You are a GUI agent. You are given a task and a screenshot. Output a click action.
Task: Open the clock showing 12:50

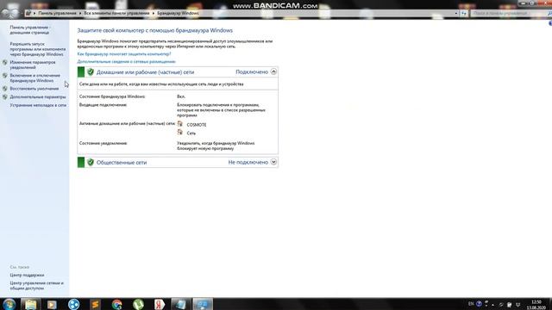click(x=536, y=304)
